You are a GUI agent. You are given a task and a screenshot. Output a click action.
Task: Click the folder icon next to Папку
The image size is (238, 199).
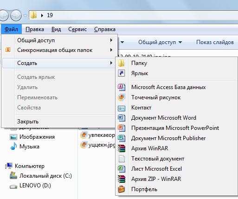[122, 63]
